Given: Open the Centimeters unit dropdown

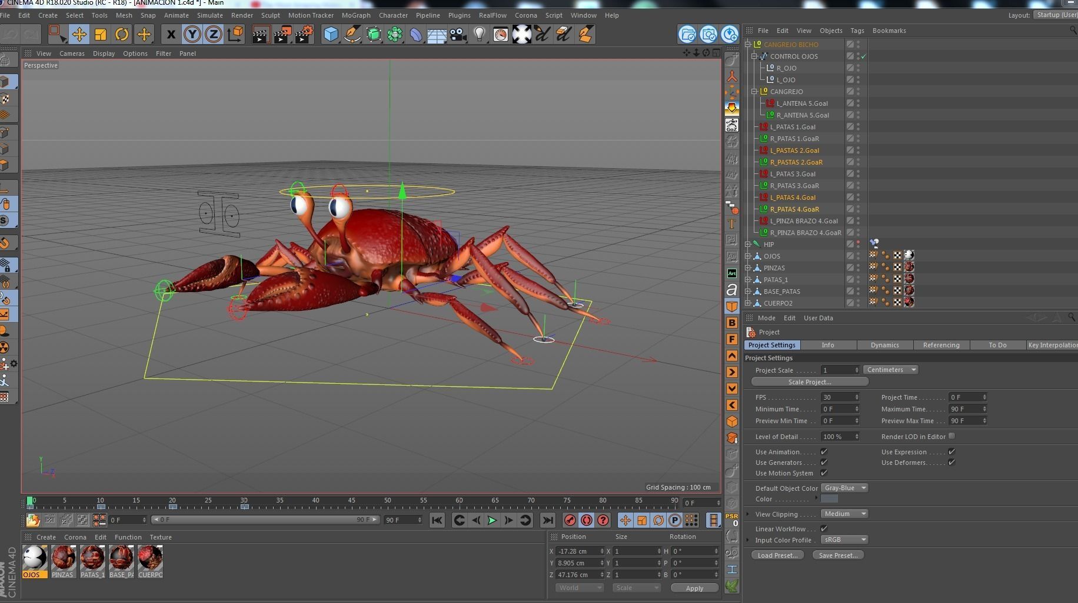Looking at the screenshot, I should point(891,370).
